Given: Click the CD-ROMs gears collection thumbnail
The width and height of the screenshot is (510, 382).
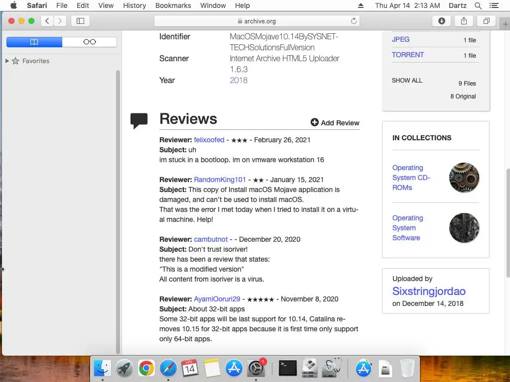Looking at the screenshot, I should tap(464, 178).
